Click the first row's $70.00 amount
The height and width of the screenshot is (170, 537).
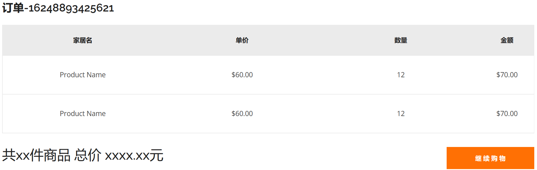click(x=507, y=75)
